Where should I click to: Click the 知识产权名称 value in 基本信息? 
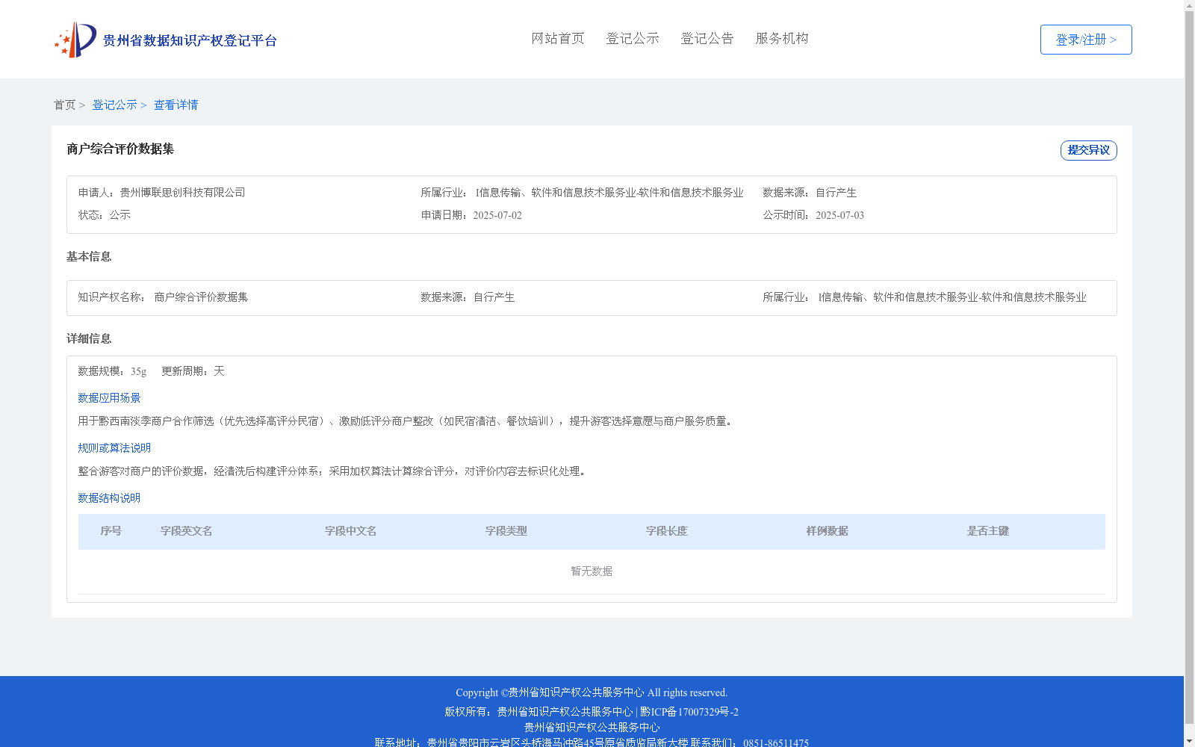(x=201, y=297)
